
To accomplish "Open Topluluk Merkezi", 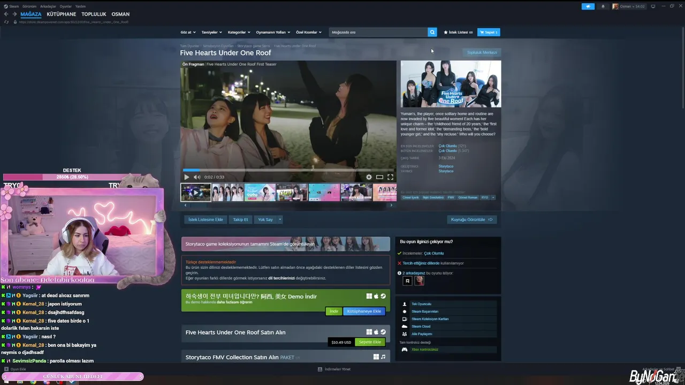I will pyautogui.click(x=482, y=52).
